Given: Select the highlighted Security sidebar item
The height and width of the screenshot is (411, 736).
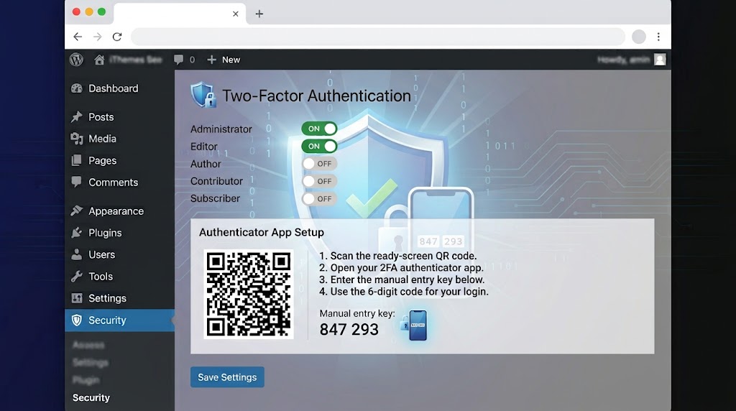Looking at the screenshot, I should pyautogui.click(x=119, y=320).
